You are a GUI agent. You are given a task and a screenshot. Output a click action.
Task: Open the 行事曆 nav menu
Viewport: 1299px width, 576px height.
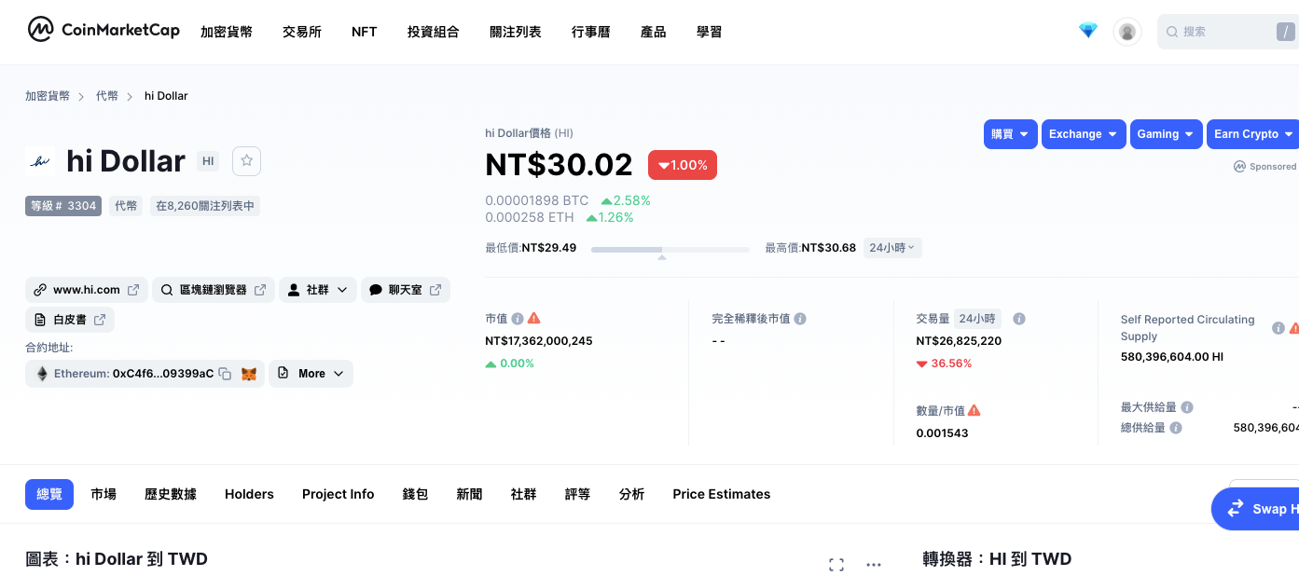tap(591, 32)
